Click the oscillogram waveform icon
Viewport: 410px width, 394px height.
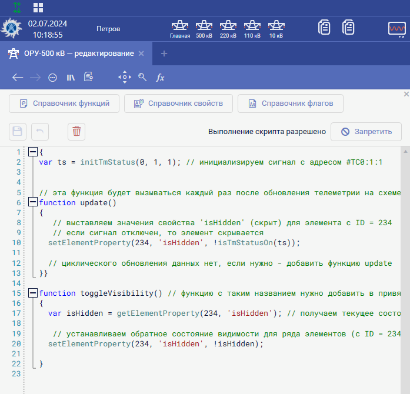coord(396,28)
